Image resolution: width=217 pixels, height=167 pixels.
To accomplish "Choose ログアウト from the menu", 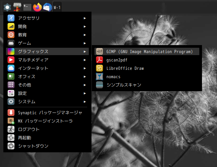I will (x=47, y=129).
